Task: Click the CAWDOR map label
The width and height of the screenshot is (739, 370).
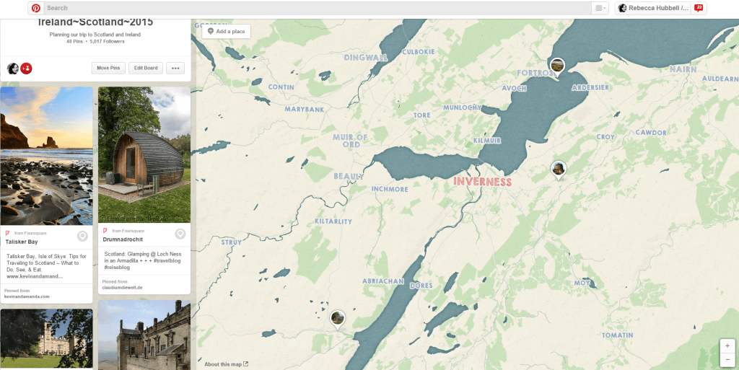Action: [x=651, y=133]
